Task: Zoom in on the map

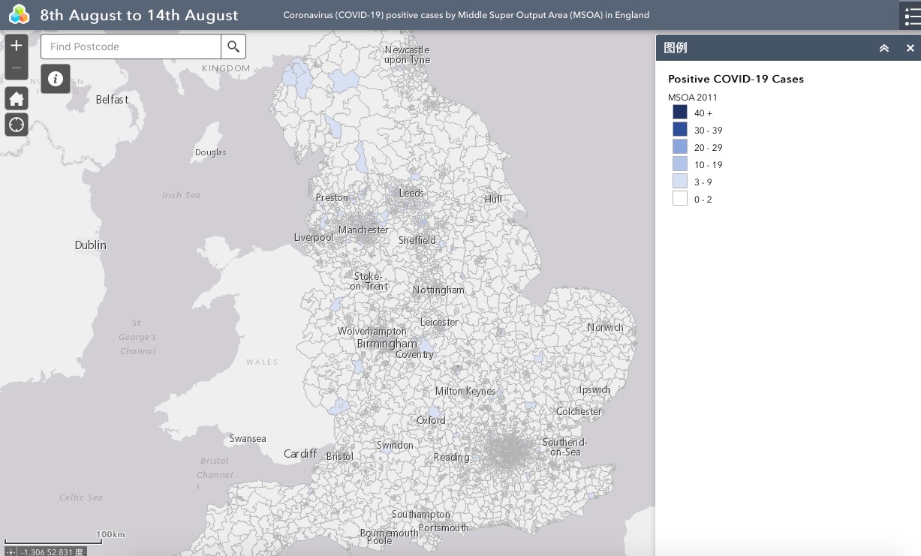Action: (x=17, y=46)
